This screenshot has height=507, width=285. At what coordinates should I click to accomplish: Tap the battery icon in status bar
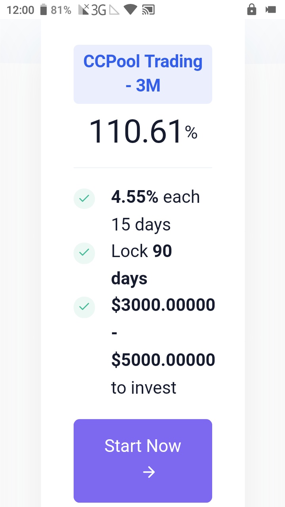click(44, 10)
